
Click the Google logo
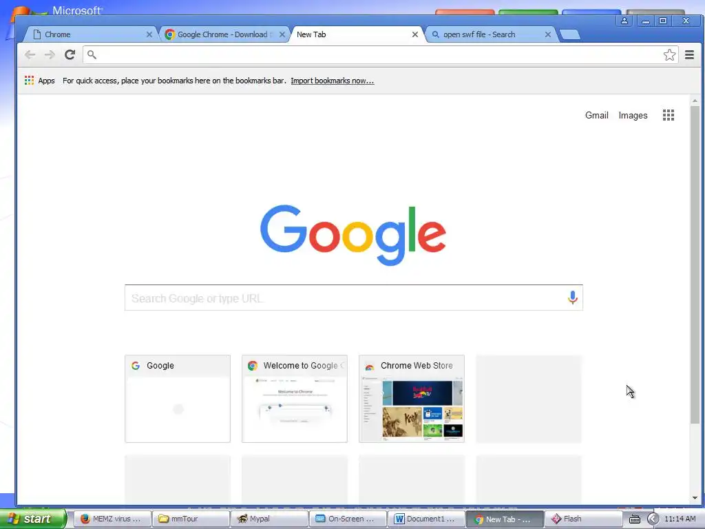(353, 235)
